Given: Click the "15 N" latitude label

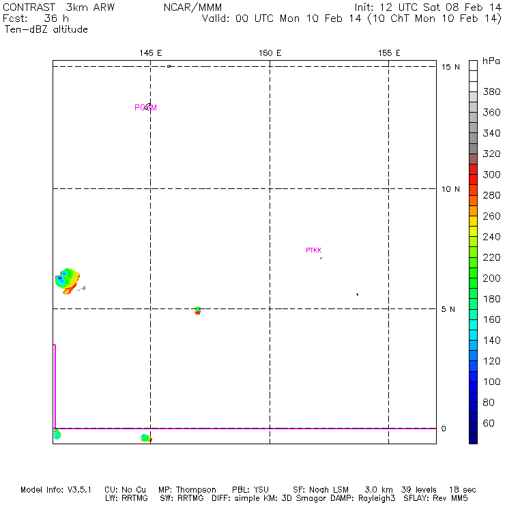Looking at the screenshot, I should (450, 67).
